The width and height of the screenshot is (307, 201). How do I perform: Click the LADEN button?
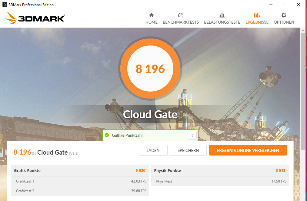[153, 150]
